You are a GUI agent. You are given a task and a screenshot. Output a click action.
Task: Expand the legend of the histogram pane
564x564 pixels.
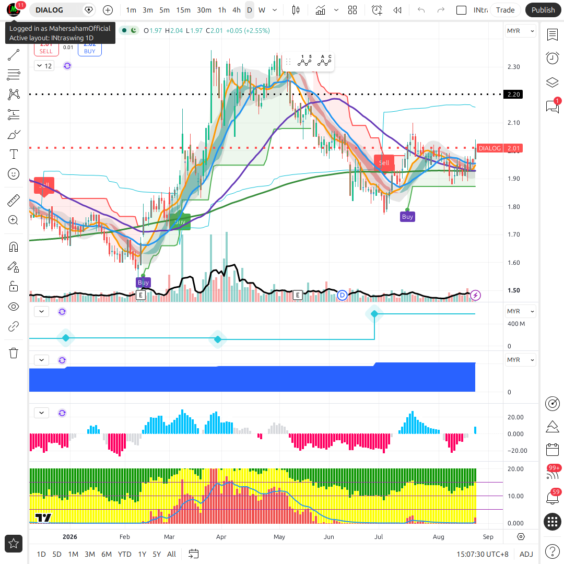coord(41,413)
